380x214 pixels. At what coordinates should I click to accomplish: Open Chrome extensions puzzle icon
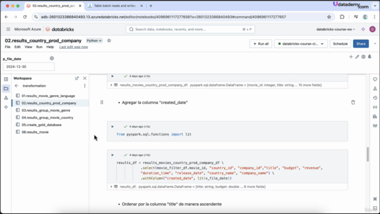(342, 17)
